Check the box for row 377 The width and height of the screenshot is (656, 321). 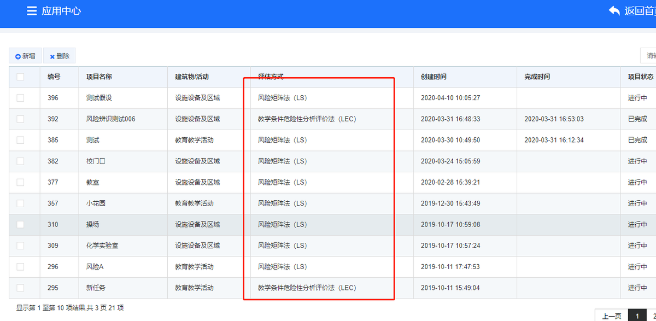pos(20,182)
